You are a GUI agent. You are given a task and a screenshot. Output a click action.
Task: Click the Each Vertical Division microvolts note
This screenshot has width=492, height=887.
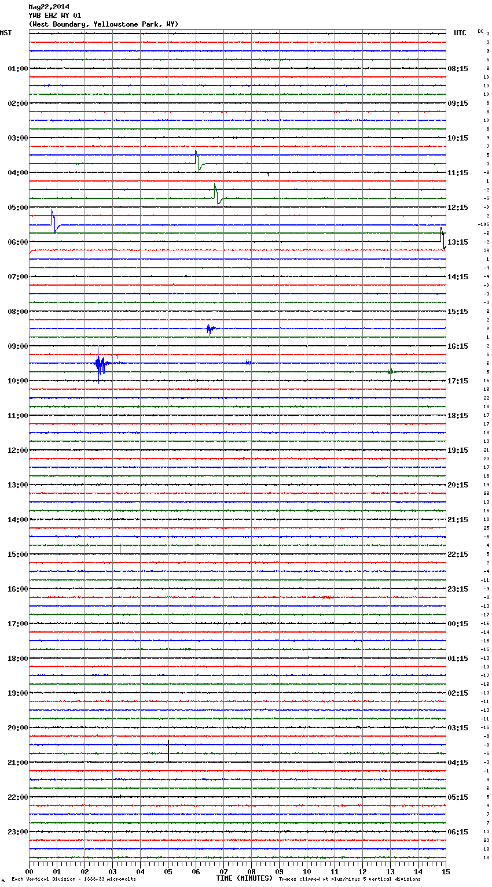(x=74, y=879)
